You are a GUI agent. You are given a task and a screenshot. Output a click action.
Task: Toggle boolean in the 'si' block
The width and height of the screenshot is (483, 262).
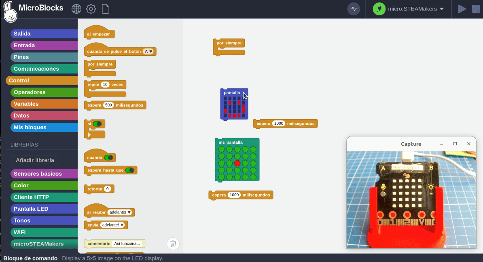[97, 124]
